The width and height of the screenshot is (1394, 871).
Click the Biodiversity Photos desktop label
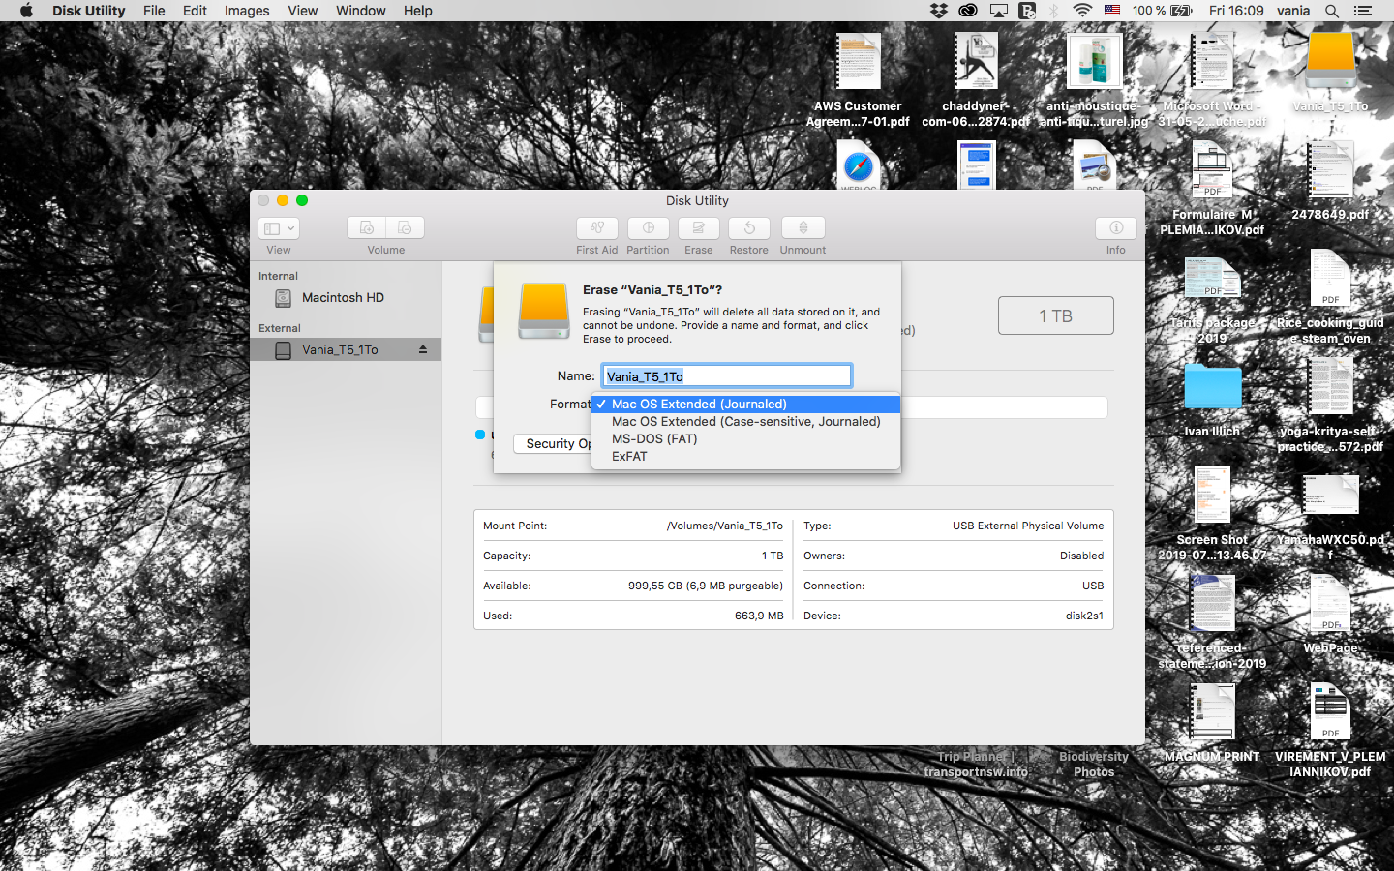1094,765
